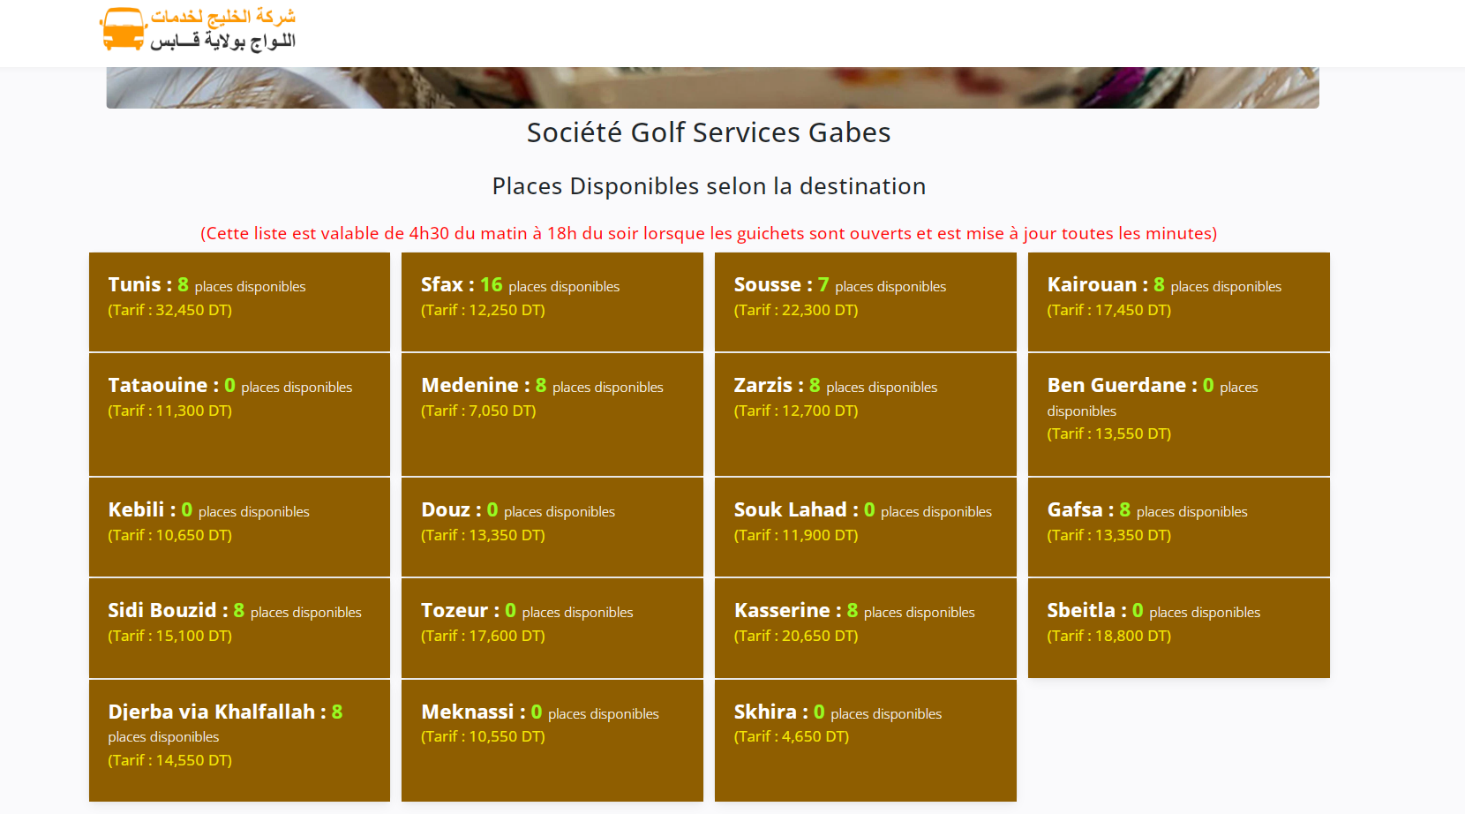The image size is (1465, 814).
Task: Open the Douz destination card
Action: pos(552,526)
